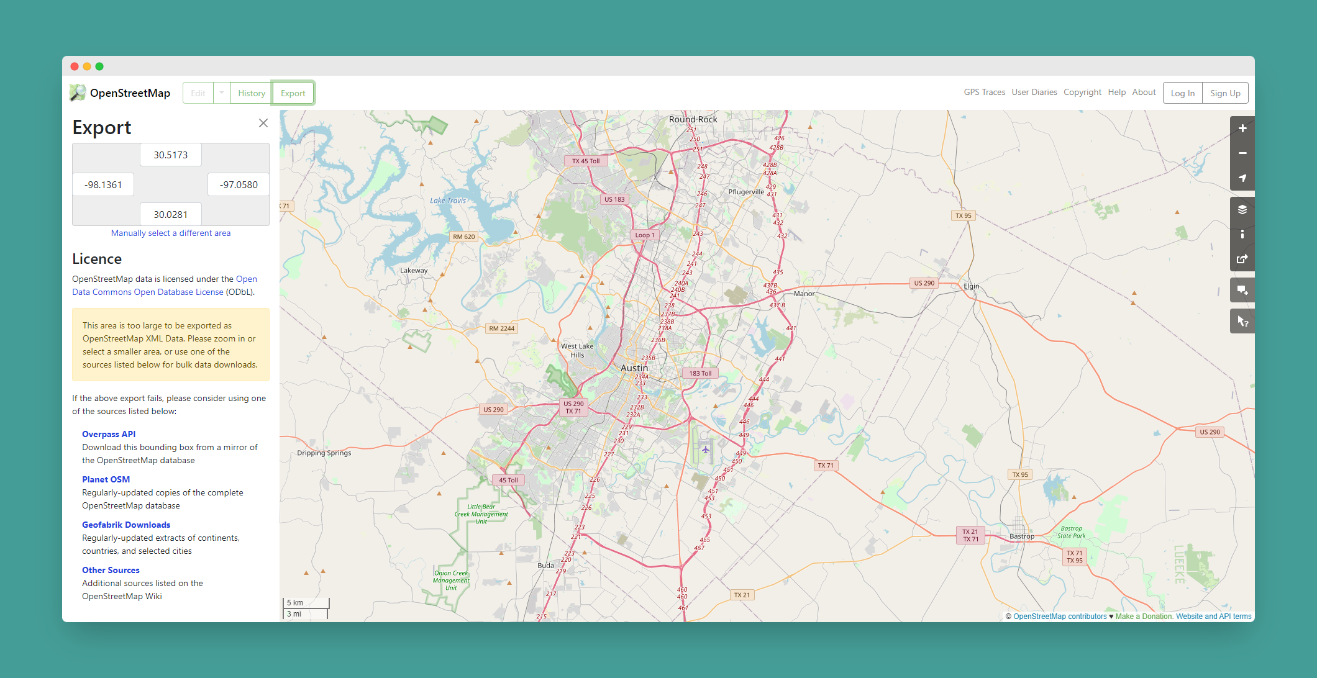Open Geofabrik Downloads link
Viewport: 1317px width, 678px height.
point(126,525)
